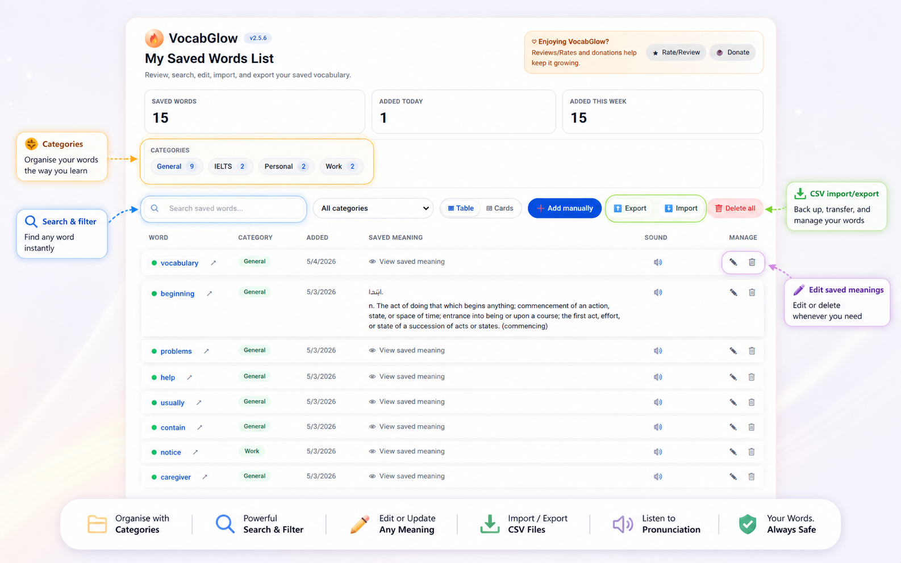Filter by IELTS category chip
The width and height of the screenshot is (901, 563).
tap(230, 166)
